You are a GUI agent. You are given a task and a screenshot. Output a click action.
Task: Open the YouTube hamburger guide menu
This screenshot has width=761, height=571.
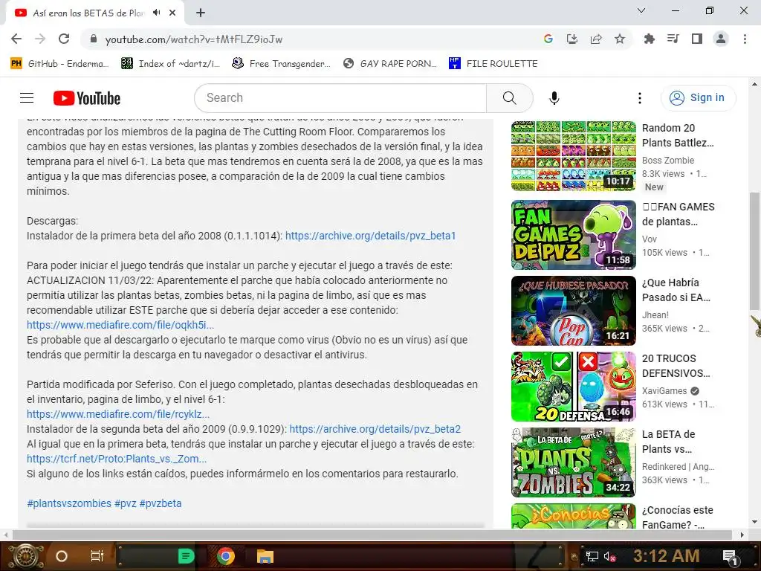tap(27, 98)
